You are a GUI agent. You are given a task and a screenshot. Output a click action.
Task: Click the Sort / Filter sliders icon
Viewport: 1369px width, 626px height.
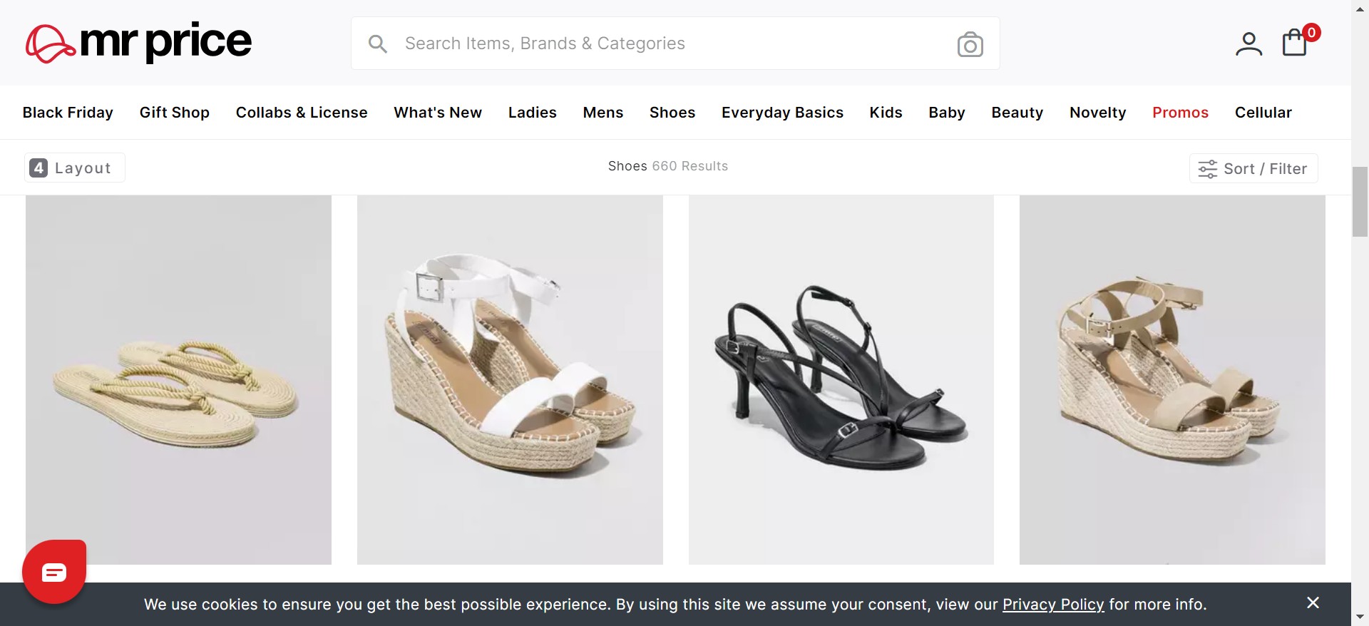coord(1208,169)
